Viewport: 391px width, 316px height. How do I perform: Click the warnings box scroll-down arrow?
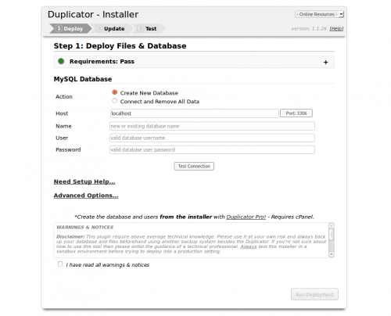click(x=332, y=254)
